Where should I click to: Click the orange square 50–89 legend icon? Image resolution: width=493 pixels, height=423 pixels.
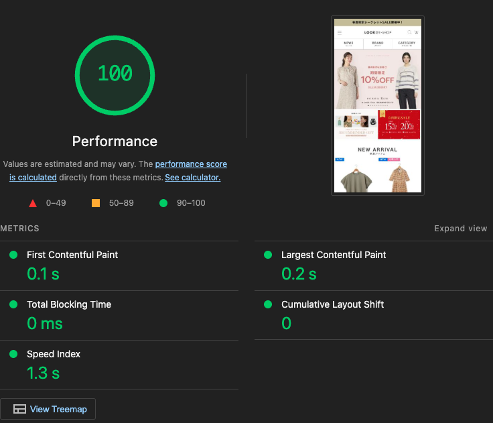[x=96, y=203]
